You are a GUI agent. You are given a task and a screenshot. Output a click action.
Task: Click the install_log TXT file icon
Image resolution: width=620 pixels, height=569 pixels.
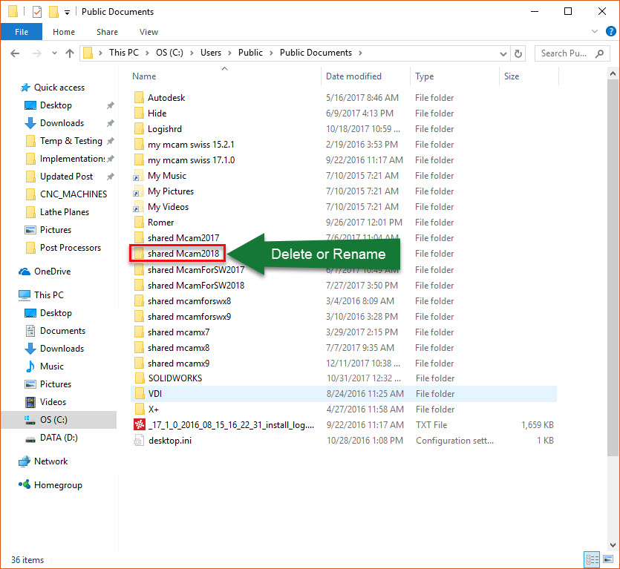(139, 424)
